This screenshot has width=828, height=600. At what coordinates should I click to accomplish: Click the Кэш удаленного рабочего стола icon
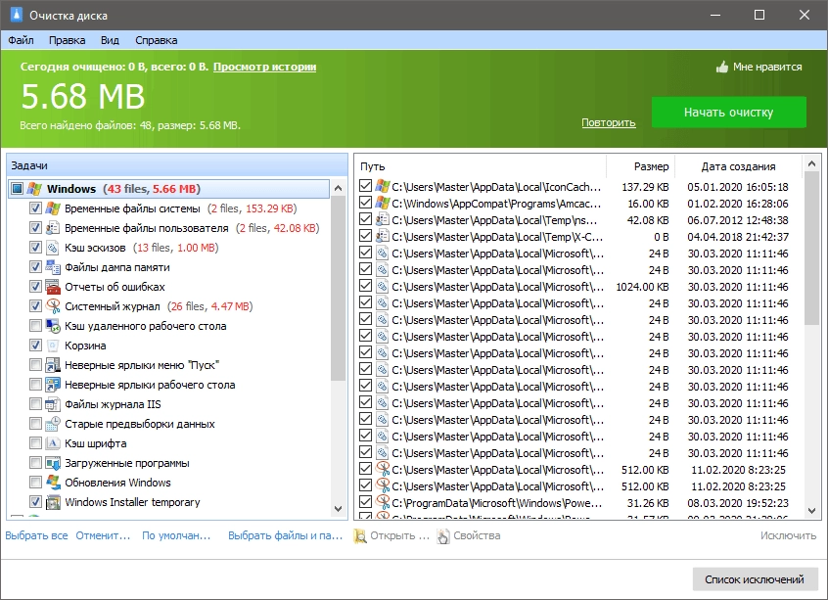point(53,325)
